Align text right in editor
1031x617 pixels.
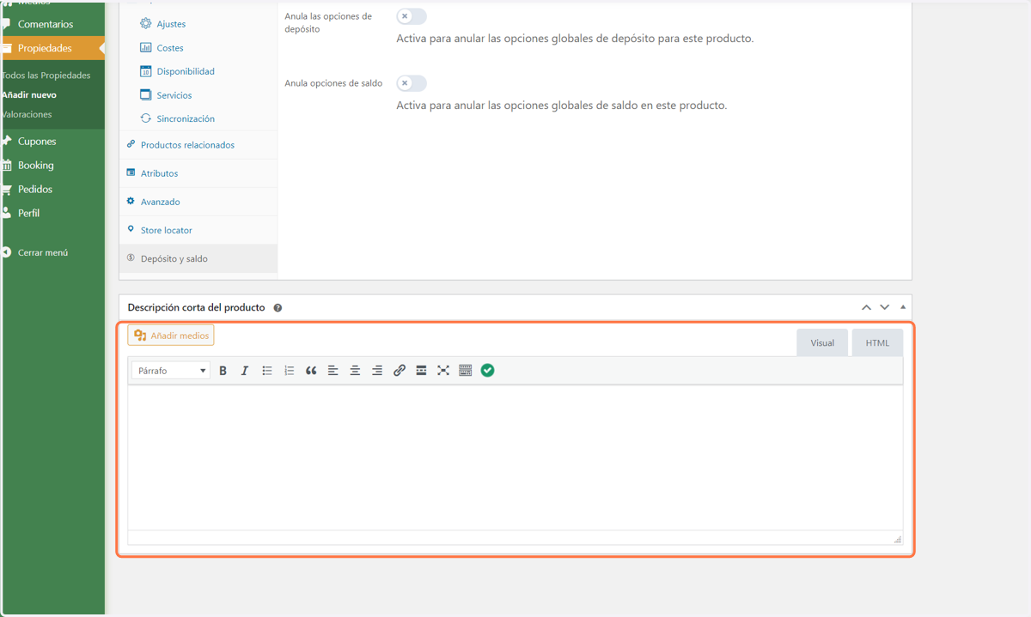377,371
